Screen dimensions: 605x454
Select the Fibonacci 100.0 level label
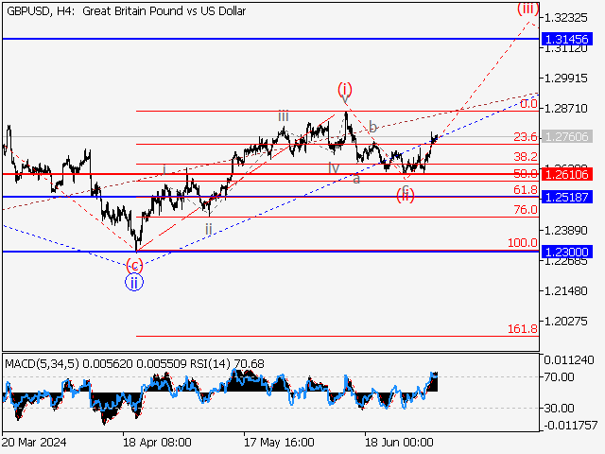tap(523, 242)
